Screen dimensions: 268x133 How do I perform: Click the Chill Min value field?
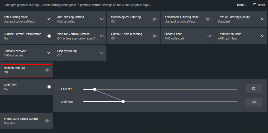coord(253,89)
